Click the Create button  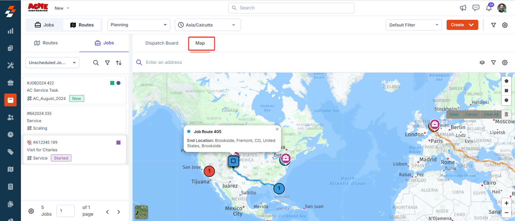point(462,25)
